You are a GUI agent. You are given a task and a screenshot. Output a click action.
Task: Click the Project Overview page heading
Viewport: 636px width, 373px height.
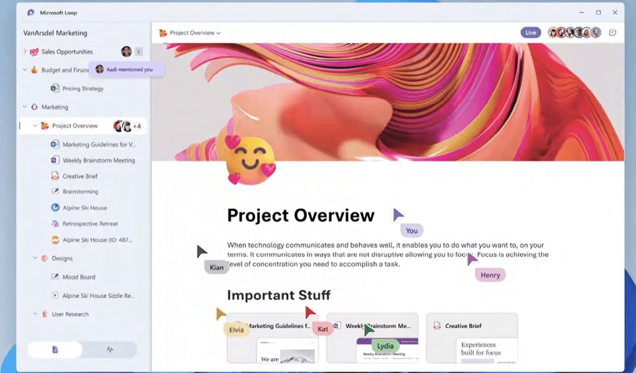pyautogui.click(x=301, y=215)
